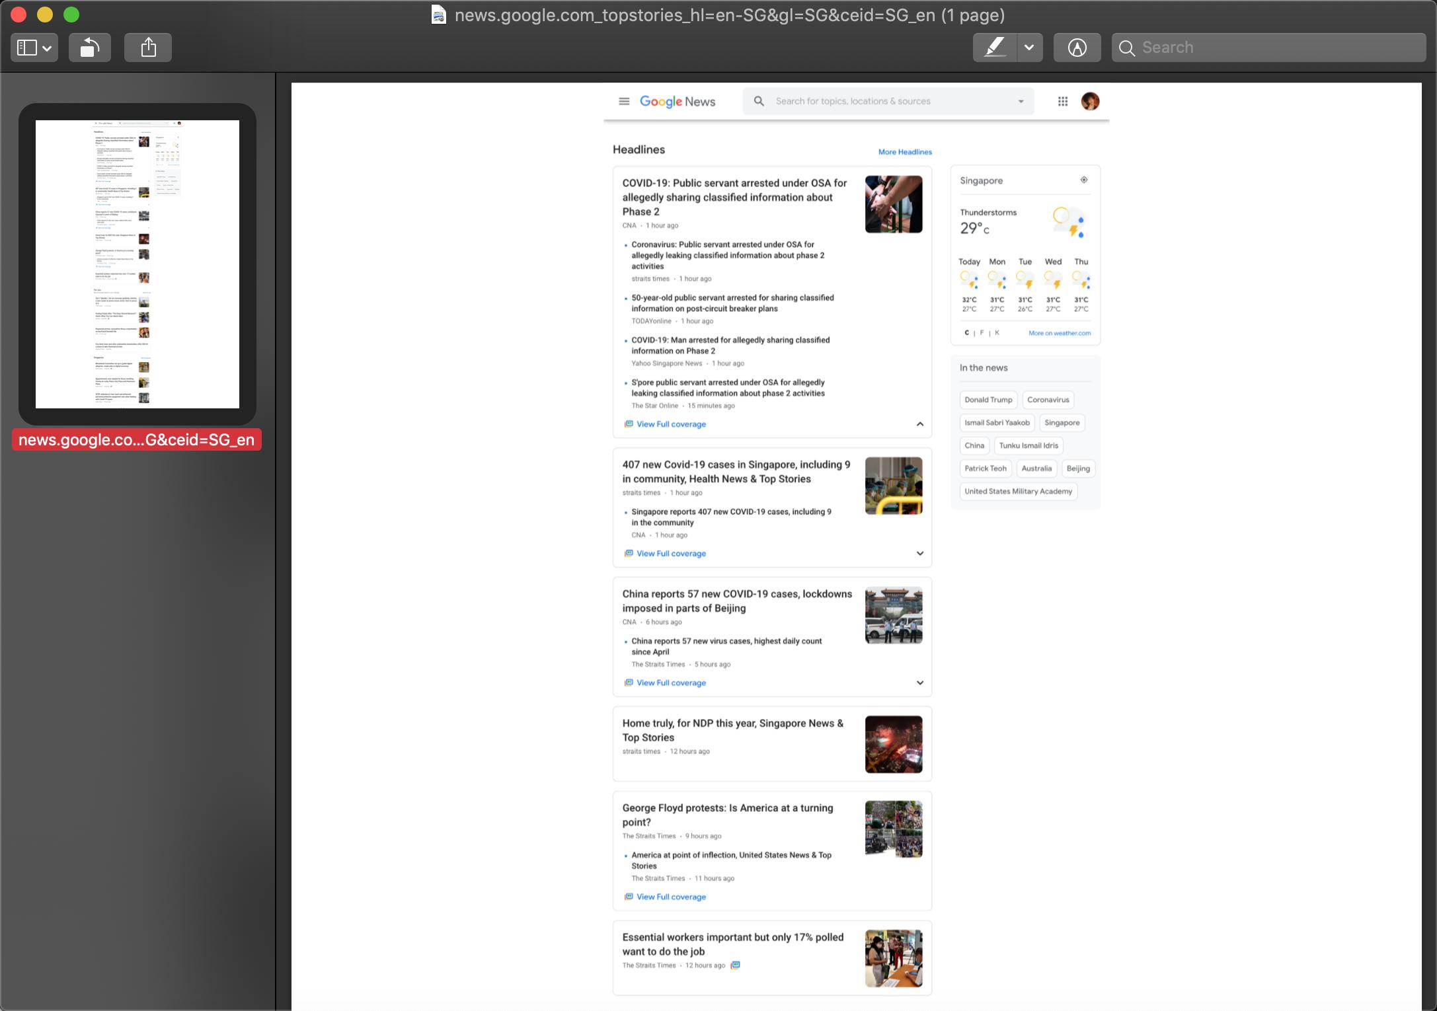Click the Share toolbar icon

pyautogui.click(x=148, y=48)
